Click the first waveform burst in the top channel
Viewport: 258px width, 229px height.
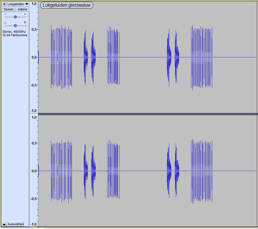point(61,57)
